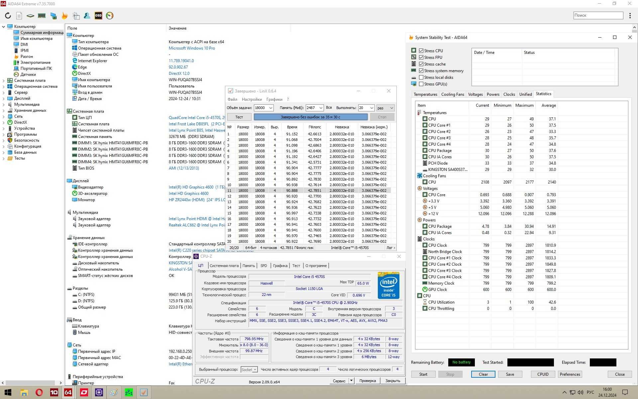
Task: Enable Stress local disks checkbox
Action: (421, 77)
